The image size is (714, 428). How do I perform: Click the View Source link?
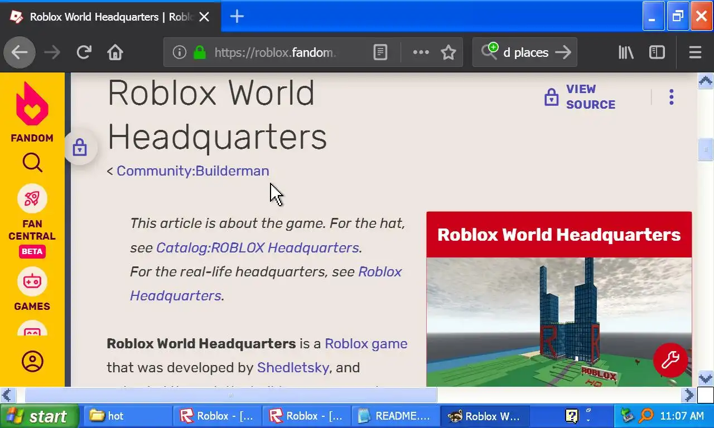[x=580, y=97]
